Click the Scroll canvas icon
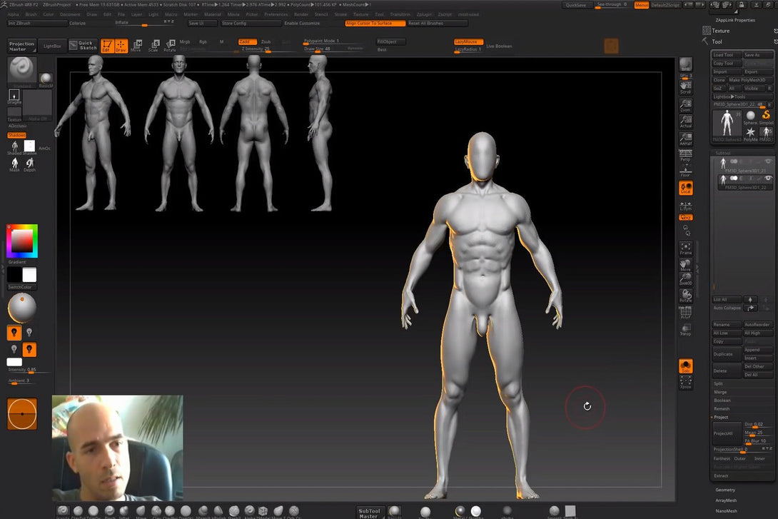The width and height of the screenshot is (778, 519). tap(686, 87)
